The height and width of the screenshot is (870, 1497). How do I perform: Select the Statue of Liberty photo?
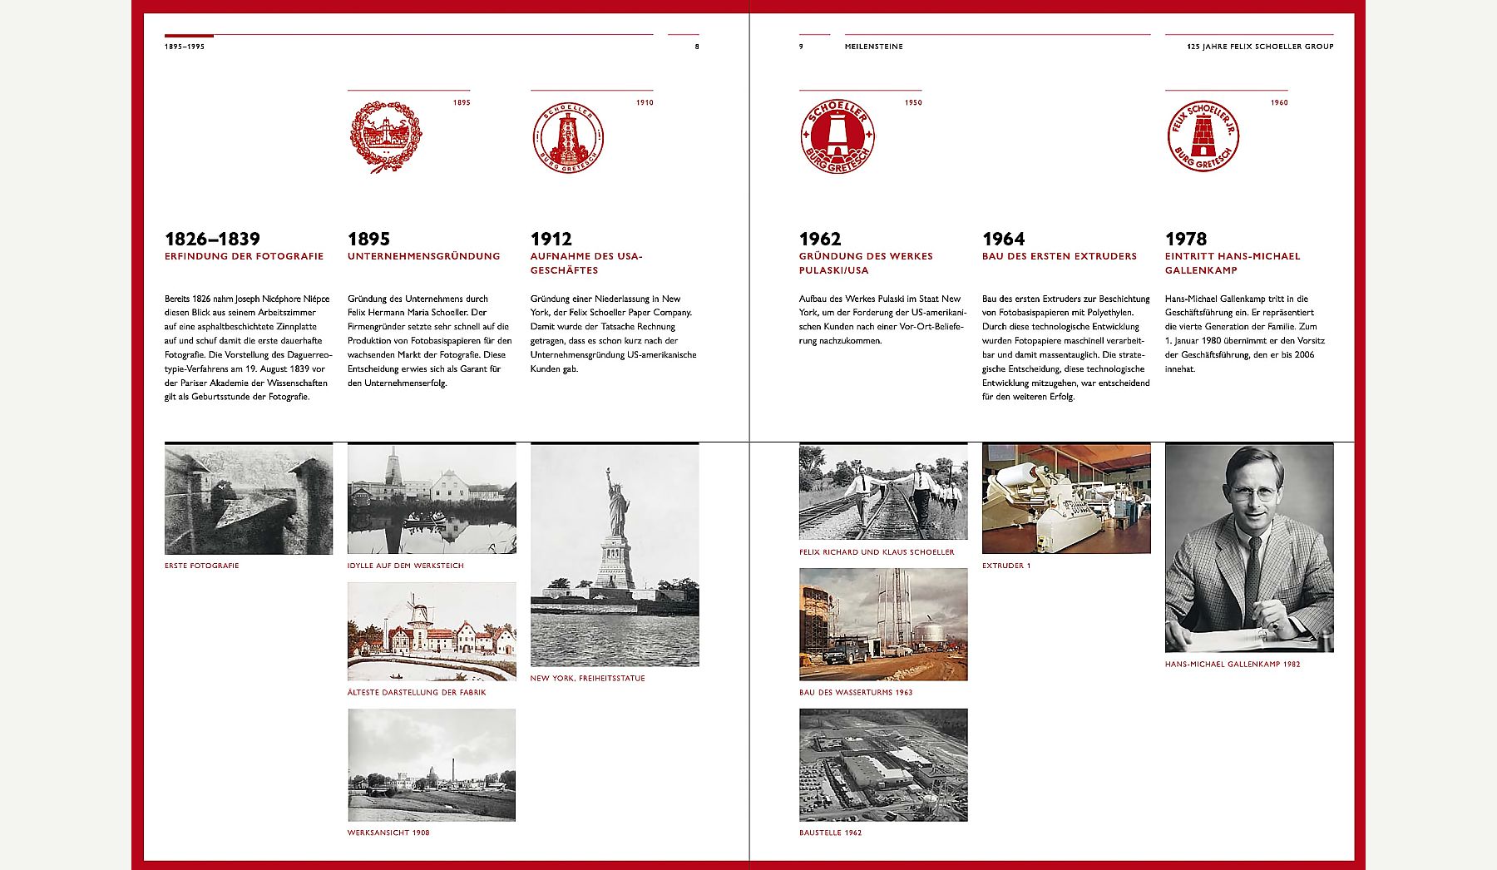(x=615, y=555)
